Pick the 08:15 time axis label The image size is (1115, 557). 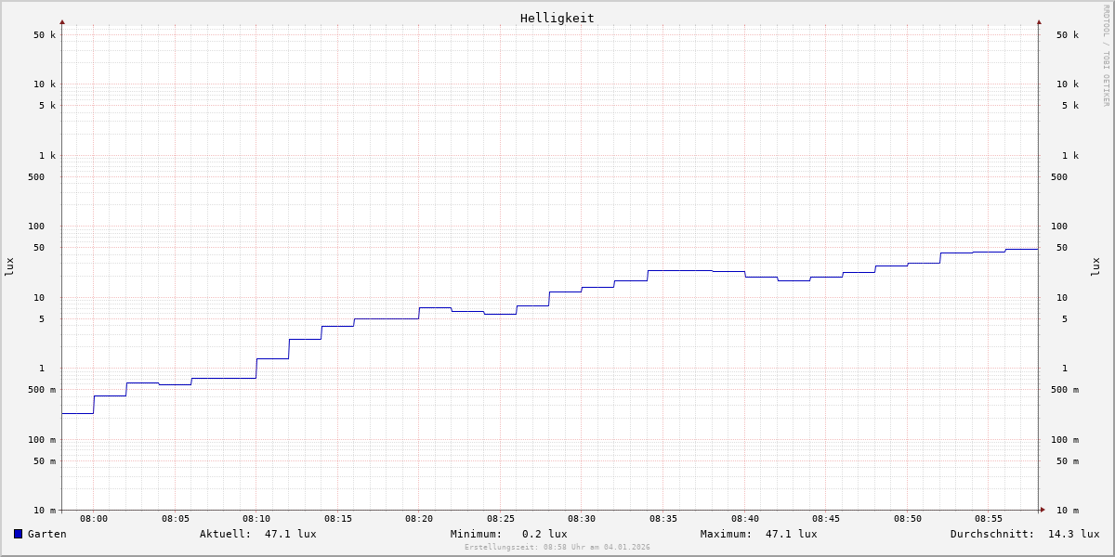(x=337, y=519)
